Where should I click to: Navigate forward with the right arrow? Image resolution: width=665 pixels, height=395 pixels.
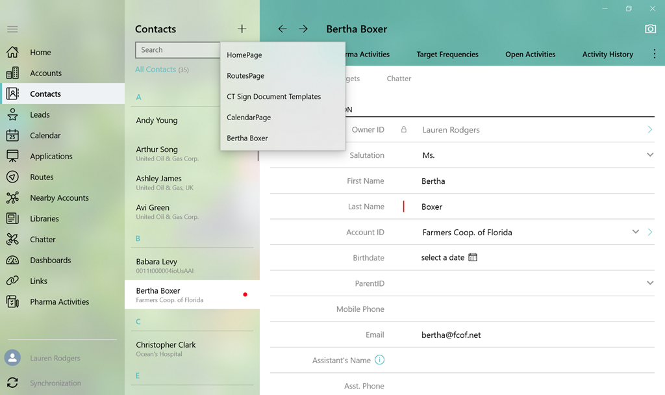tap(303, 29)
